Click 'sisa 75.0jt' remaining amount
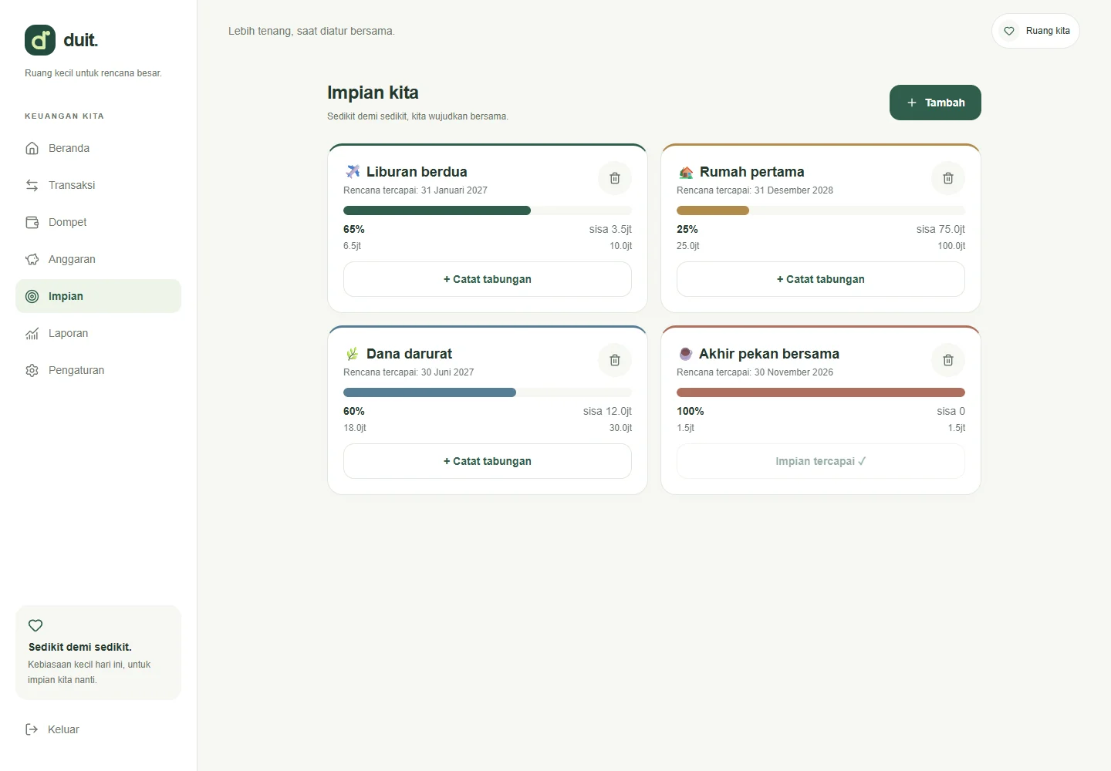This screenshot has height=771, width=1111. coord(940,229)
